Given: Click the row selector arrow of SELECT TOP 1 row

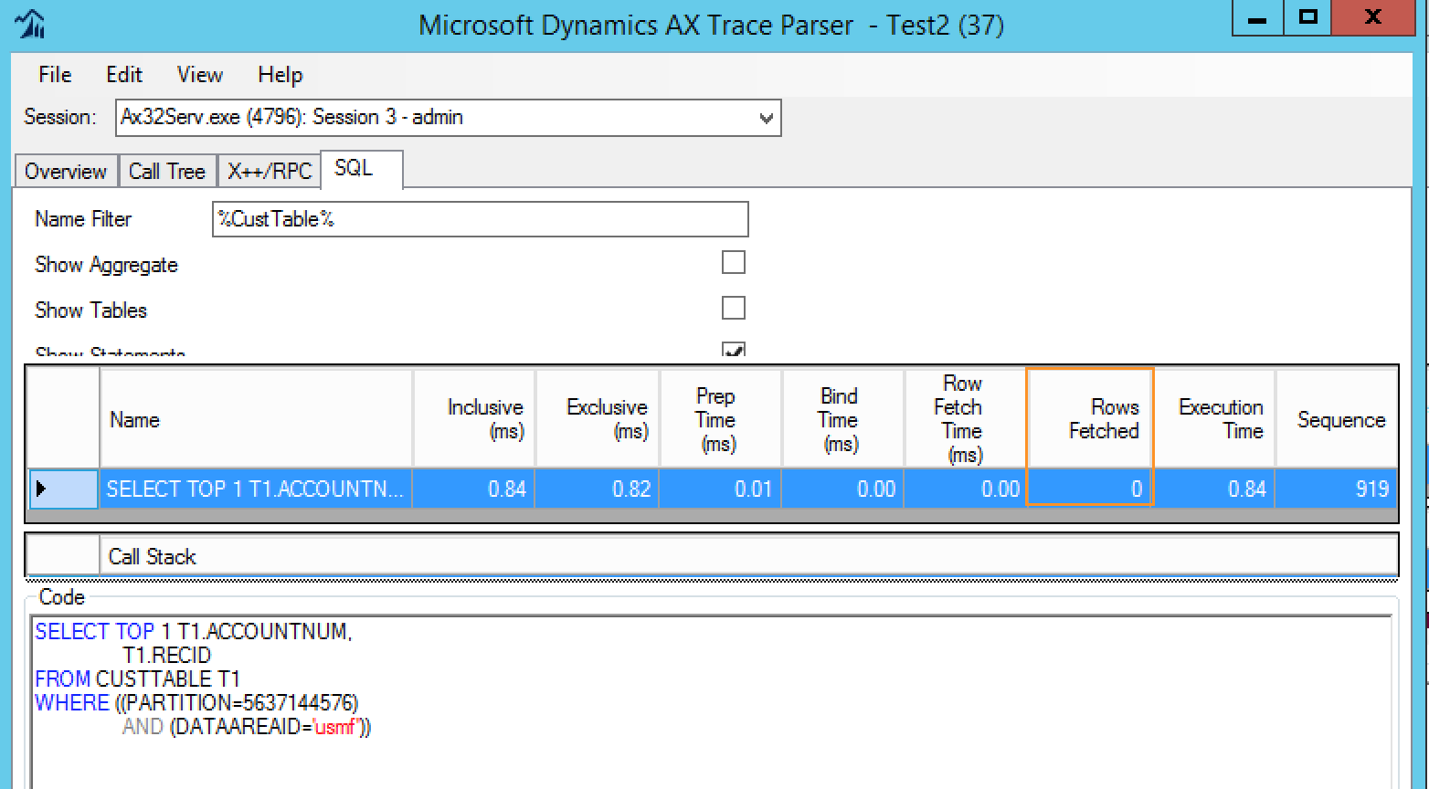Looking at the screenshot, I should pos(62,489).
